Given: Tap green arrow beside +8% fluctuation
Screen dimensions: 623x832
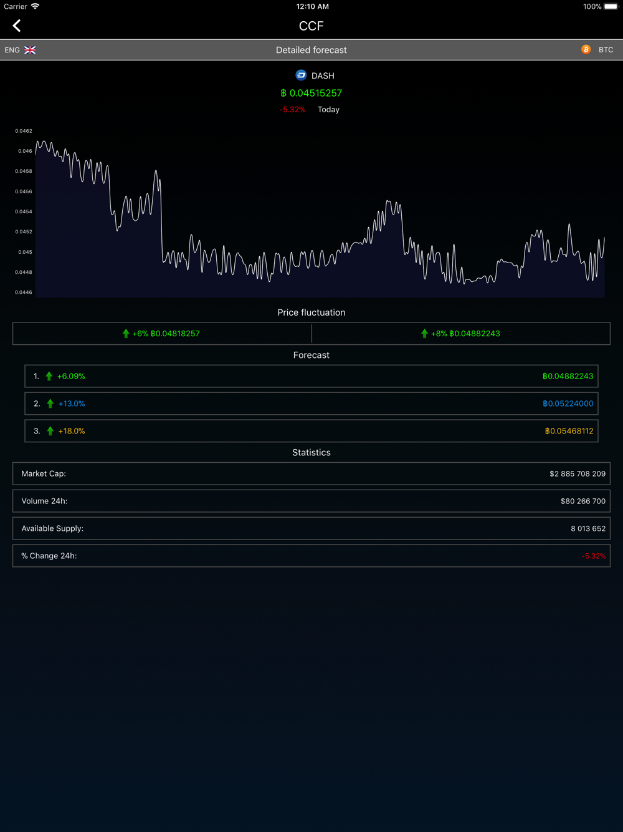Looking at the screenshot, I should tap(424, 334).
